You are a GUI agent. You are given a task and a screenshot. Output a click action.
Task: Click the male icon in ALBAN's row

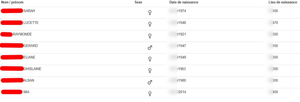click(x=150, y=82)
